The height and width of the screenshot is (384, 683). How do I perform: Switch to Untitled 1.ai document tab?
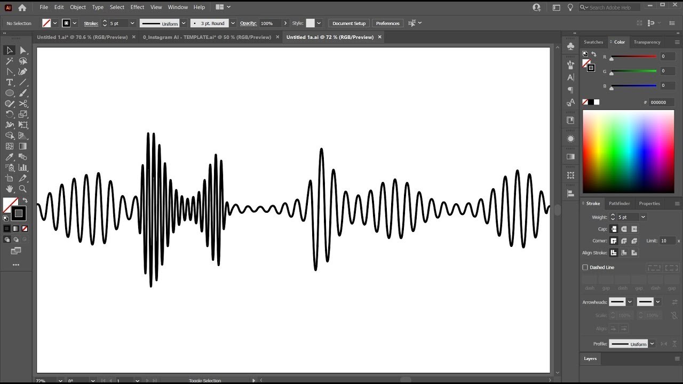click(82, 37)
